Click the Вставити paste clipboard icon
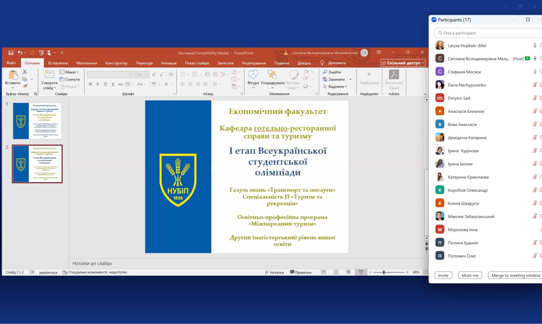542x324 pixels. coord(13,75)
